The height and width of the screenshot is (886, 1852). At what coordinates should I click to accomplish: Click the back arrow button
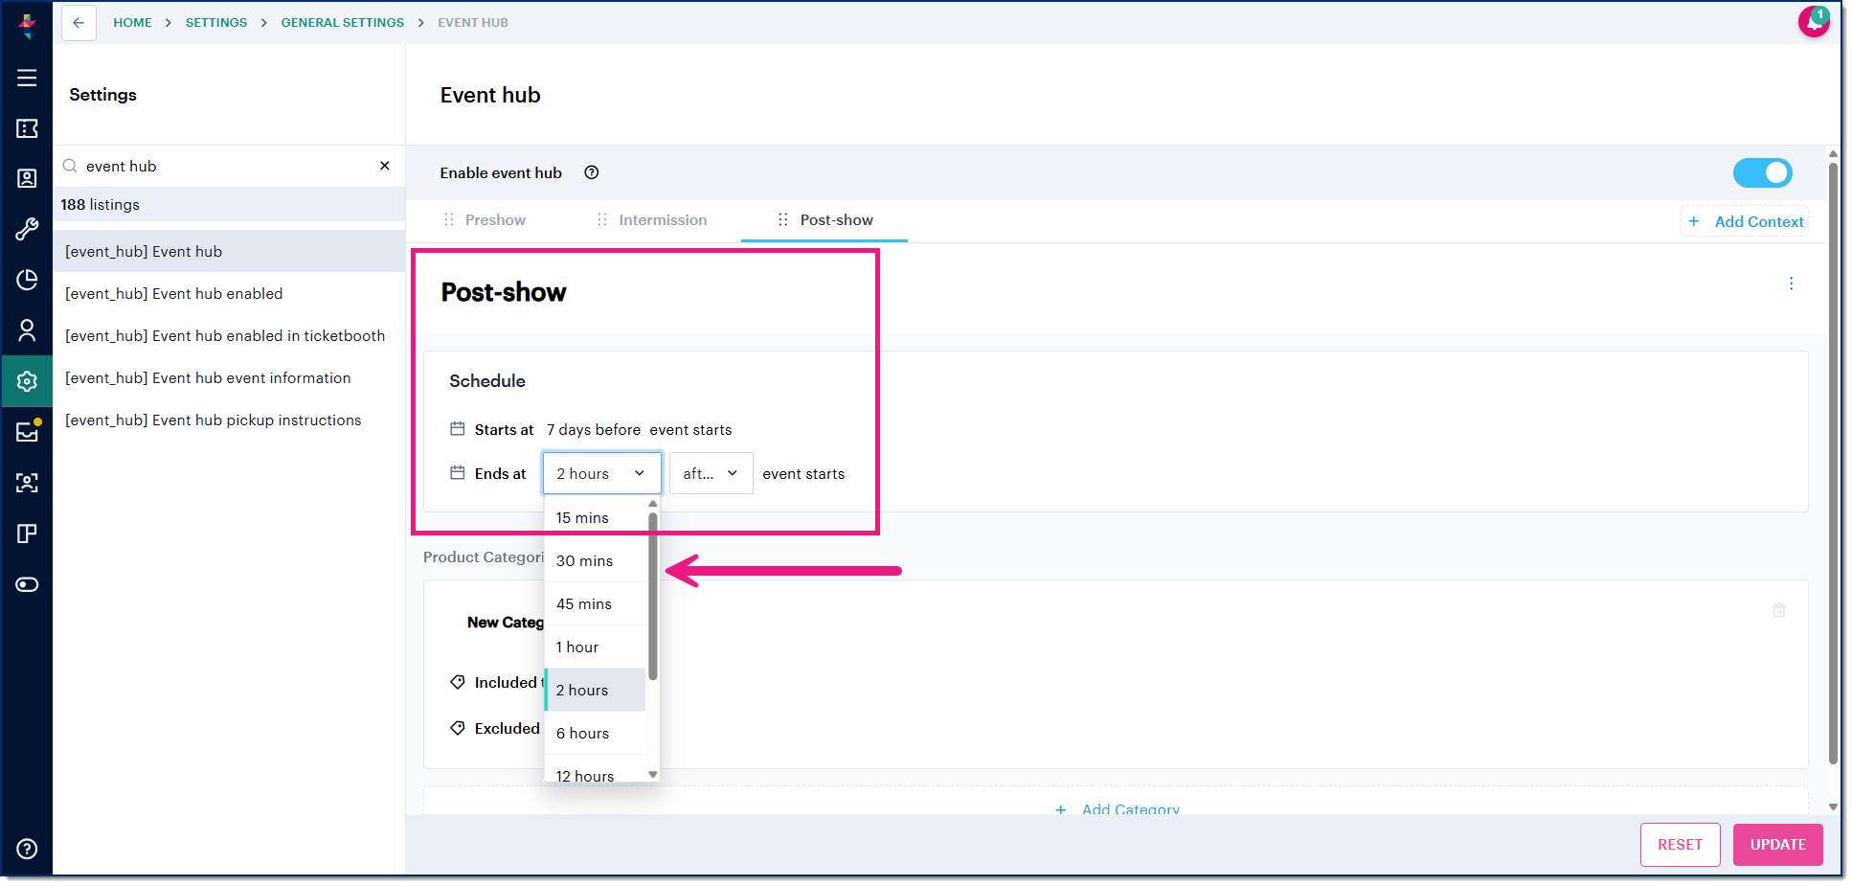[x=79, y=23]
